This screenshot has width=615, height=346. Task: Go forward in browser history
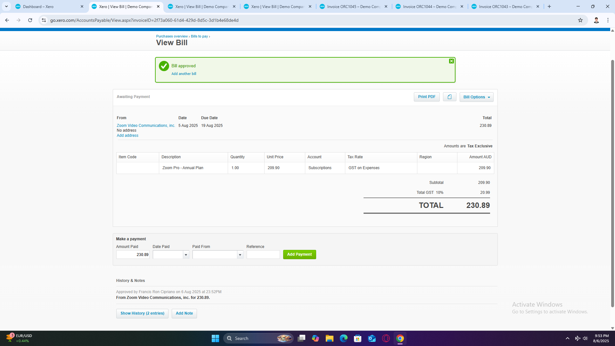pyautogui.click(x=19, y=20)
